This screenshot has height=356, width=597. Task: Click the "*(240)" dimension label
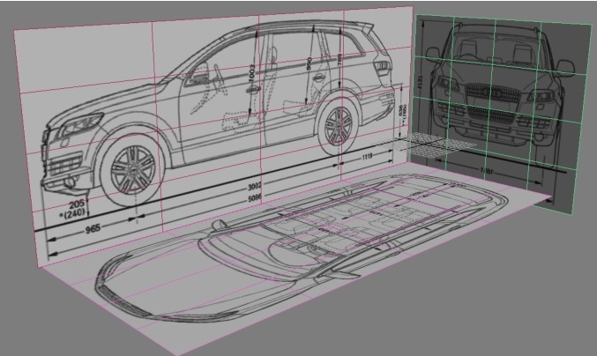(x=72, y=214)
